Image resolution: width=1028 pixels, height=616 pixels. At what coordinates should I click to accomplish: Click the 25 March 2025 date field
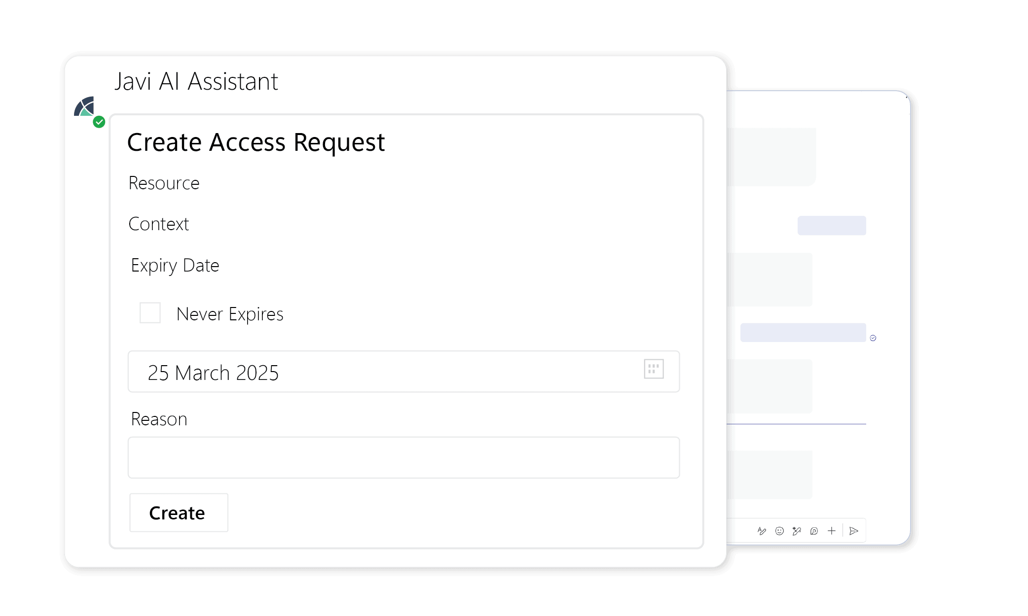coord(404,372)
